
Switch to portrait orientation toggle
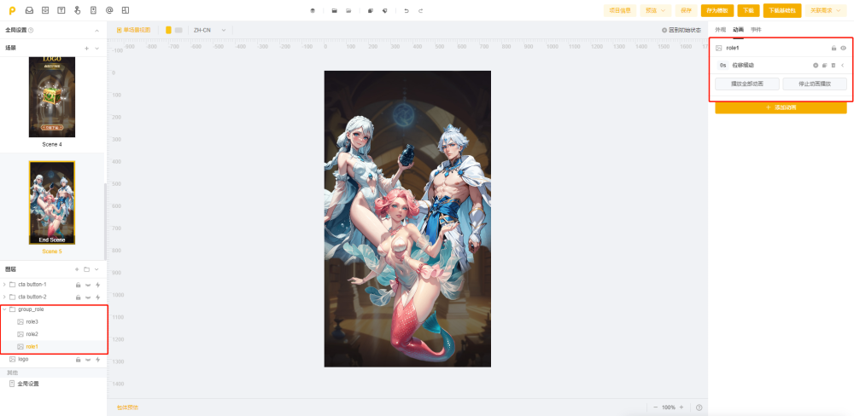pos(168,30)
